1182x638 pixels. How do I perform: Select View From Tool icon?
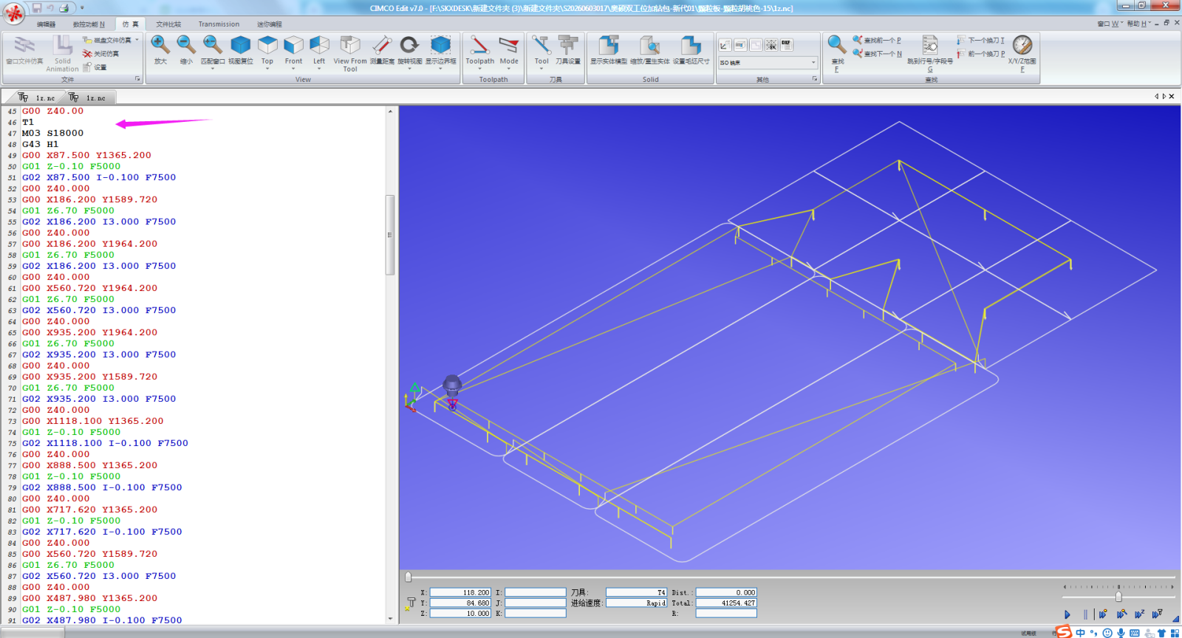(350, 46)
